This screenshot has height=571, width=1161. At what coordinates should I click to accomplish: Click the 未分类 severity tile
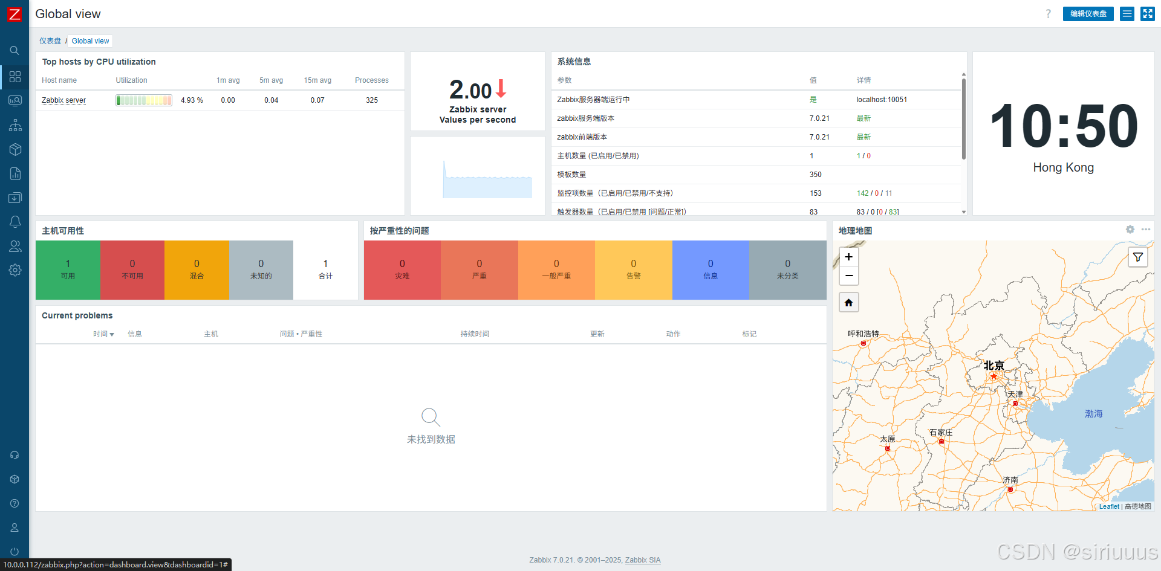788,270
